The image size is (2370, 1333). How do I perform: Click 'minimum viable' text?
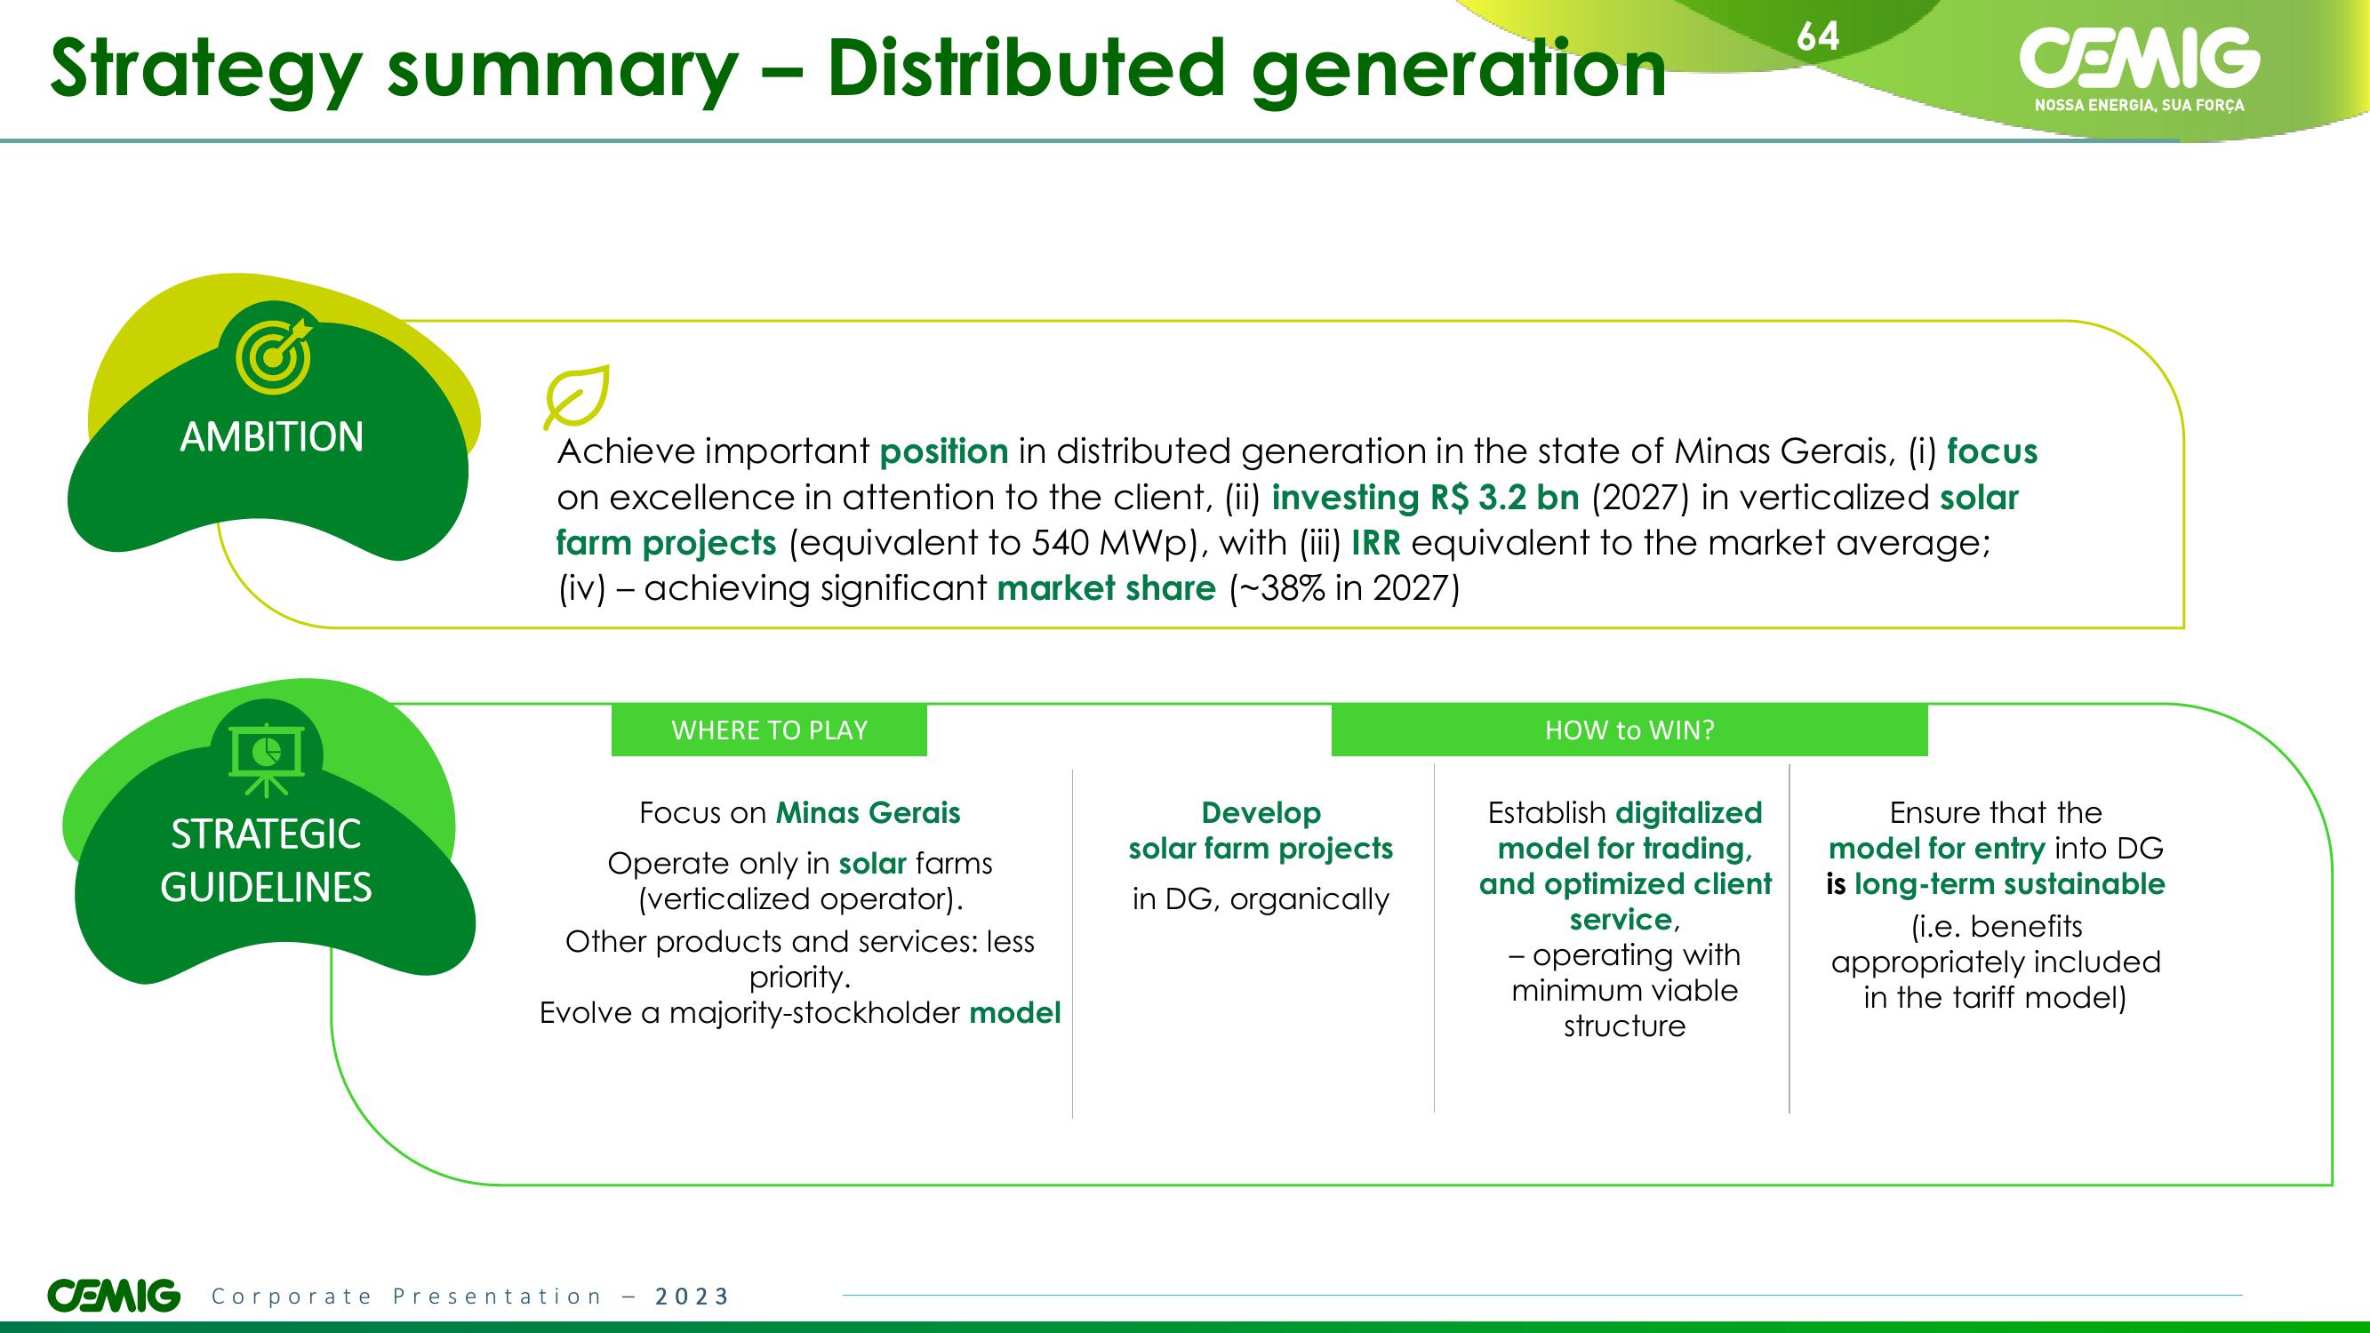point(1625,991)
